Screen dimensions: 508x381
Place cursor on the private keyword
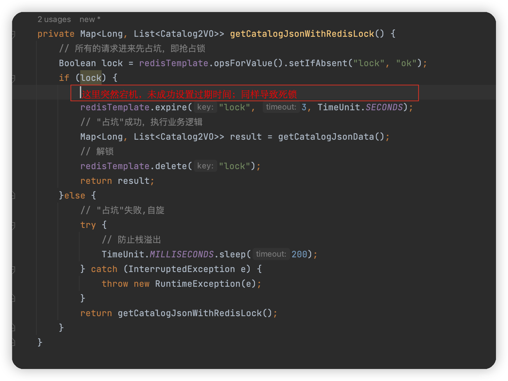pyautogui.click(x=56, y=34)
